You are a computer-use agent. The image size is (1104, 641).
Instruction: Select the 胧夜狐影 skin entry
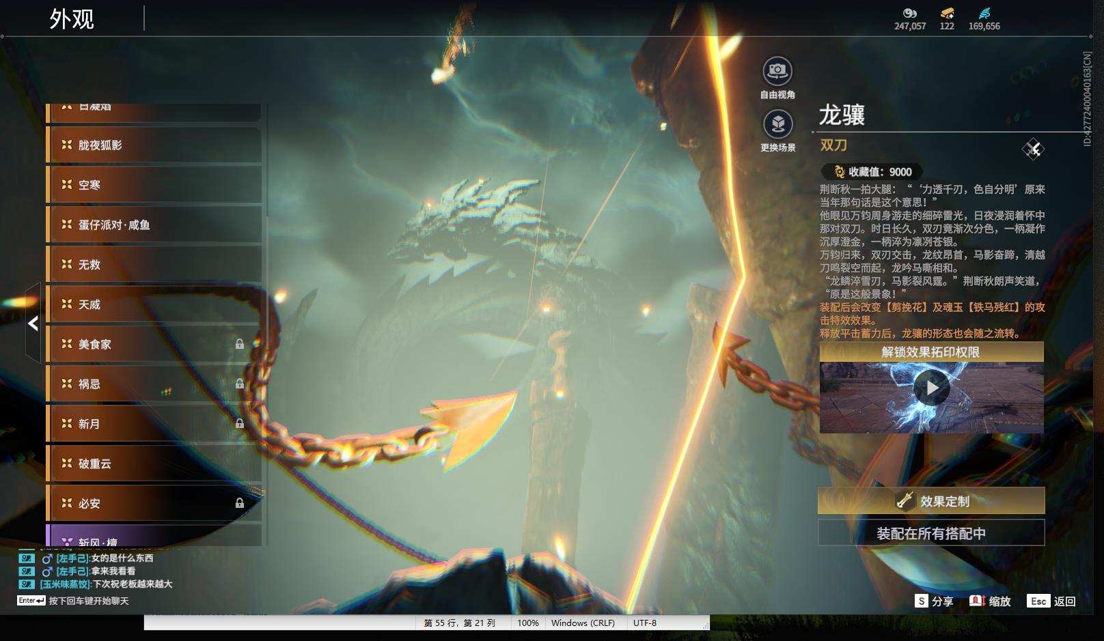click(154, 145)
